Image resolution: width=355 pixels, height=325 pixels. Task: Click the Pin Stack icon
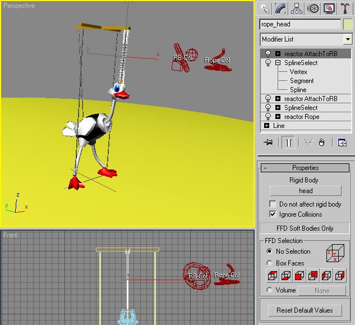[x=268, y=143]
